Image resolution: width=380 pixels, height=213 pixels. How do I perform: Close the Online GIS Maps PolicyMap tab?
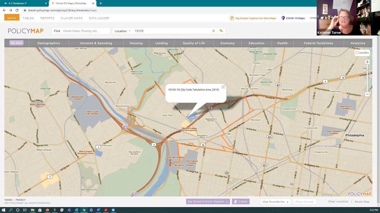click(x=93, y=3)
